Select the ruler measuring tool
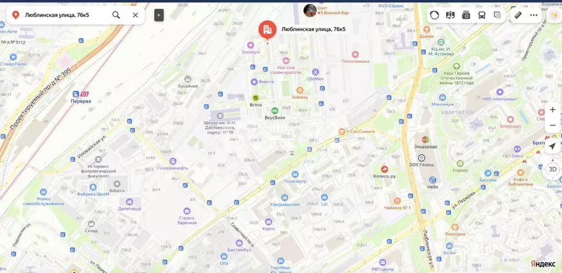 point(518,15)
